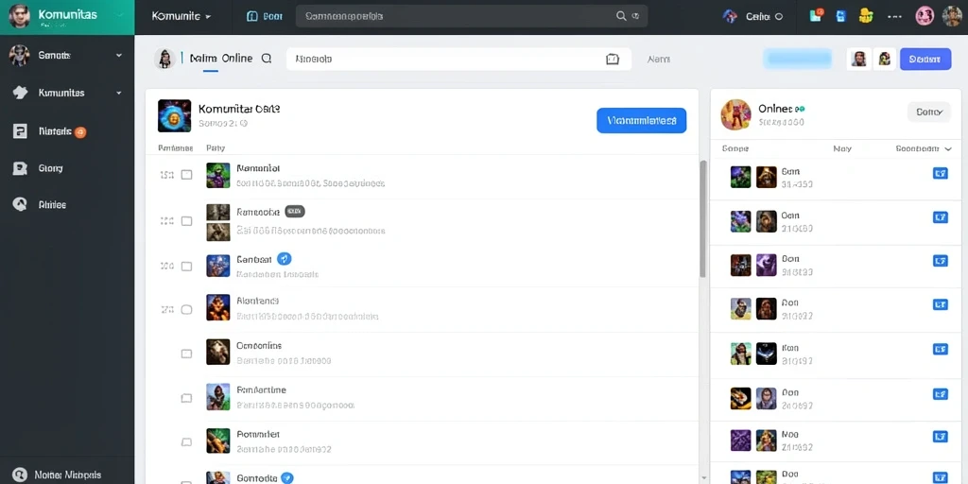Click the puzzle icon next to Kumunitas
This screenshot has width=968, height=484.
(21, 93)
